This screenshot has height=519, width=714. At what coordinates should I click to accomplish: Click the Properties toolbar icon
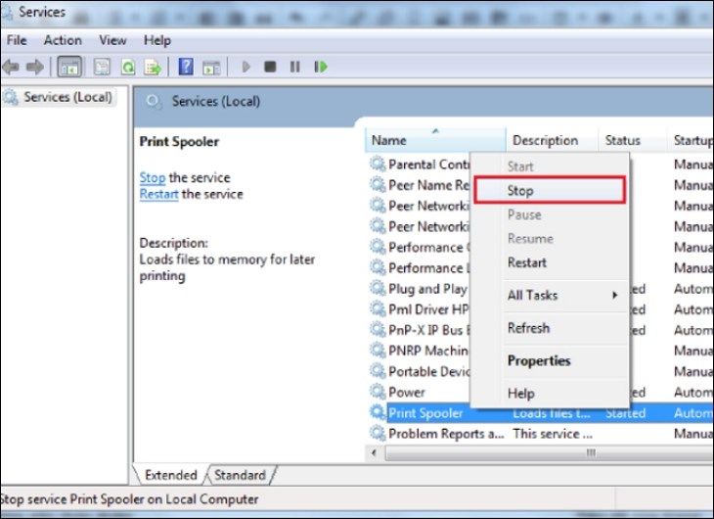pyautogui.click(x=100, y=67)
